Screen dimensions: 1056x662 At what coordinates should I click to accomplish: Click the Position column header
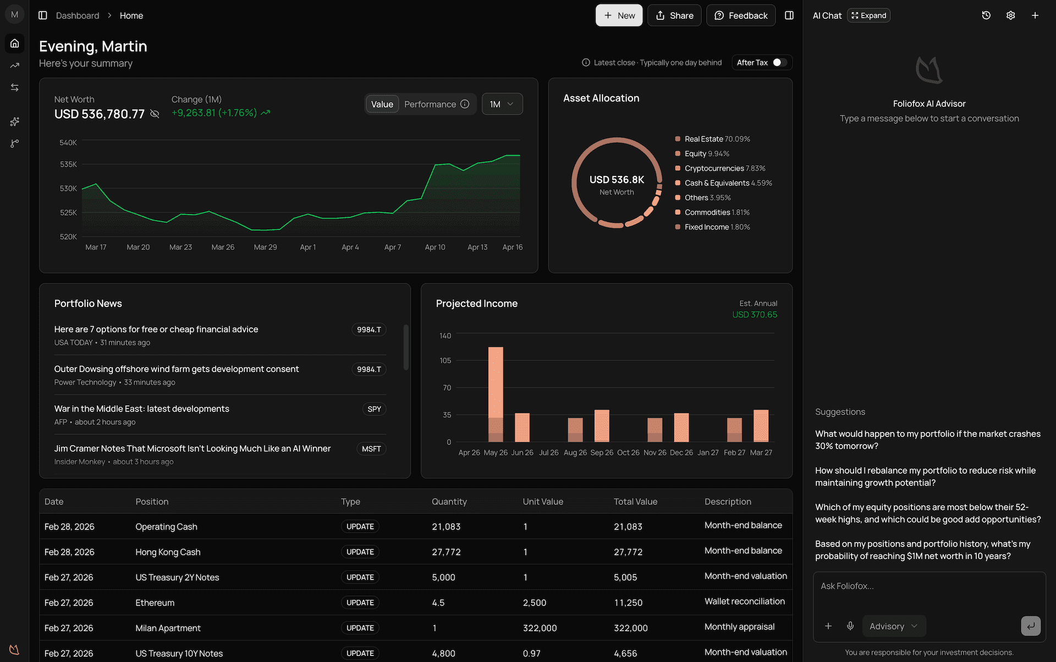pos(152,501)
